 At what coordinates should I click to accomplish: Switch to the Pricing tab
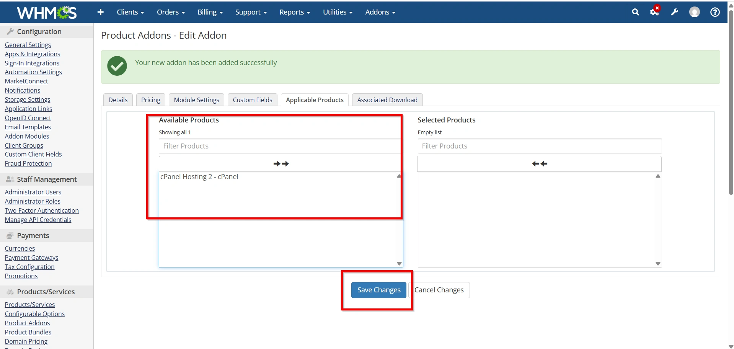tap(151, 100)
